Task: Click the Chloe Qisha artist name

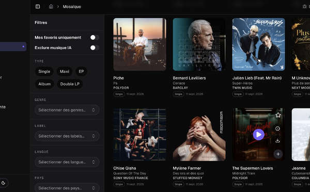Action: 125,168
